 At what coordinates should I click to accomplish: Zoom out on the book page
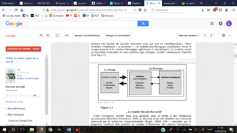point(48,35)
